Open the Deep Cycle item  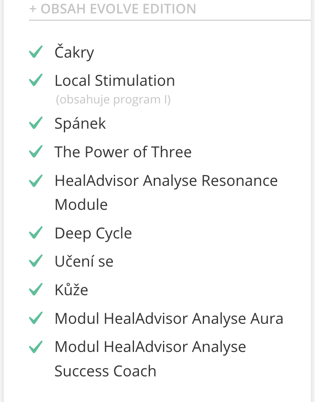(x=93, y=233)
